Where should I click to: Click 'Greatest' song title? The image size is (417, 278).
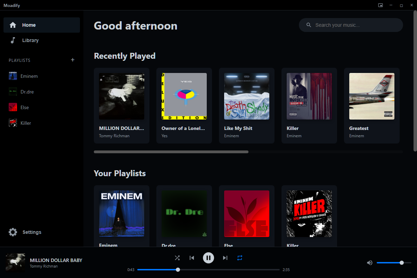click(359, 128)
